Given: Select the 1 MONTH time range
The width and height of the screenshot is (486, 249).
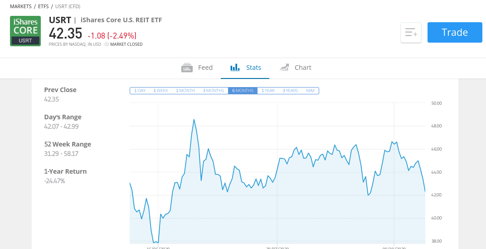Looking at the screenshot, I should click(185, 91).
